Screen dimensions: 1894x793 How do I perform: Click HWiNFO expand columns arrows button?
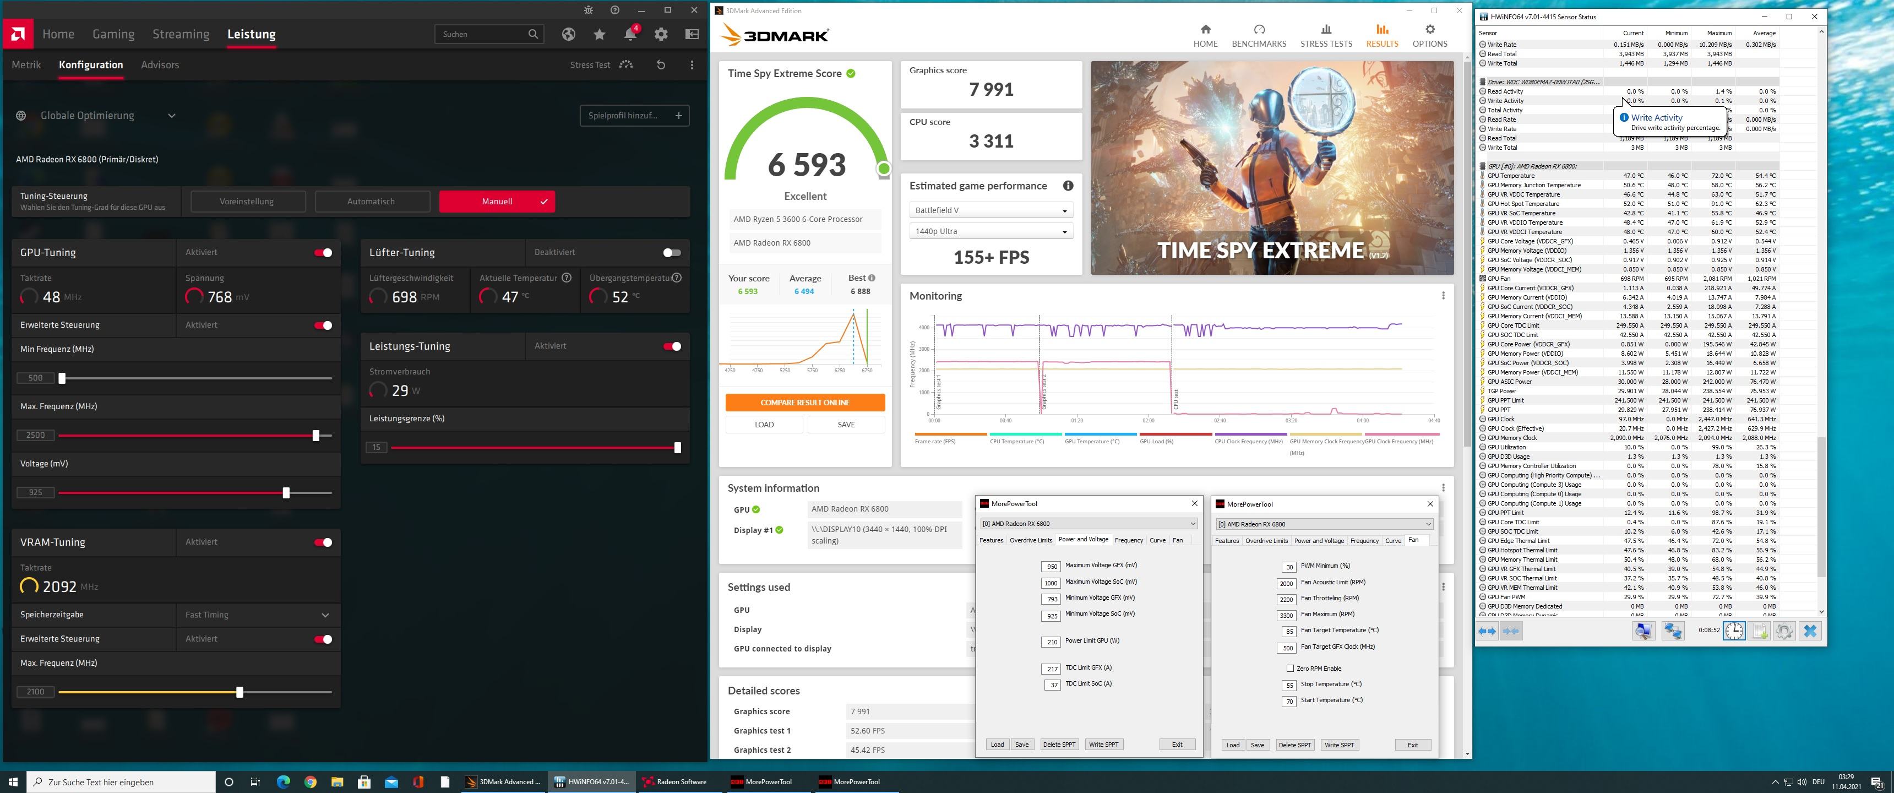click(1487, 631)
